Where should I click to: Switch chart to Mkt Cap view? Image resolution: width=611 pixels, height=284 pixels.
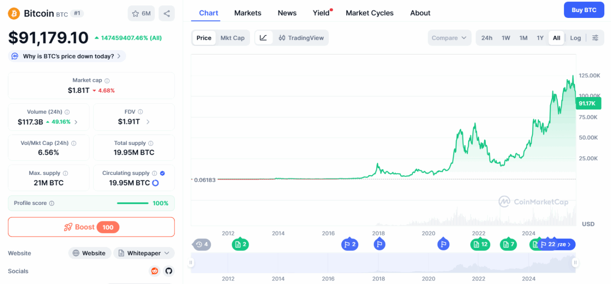click(x=232, y=38)
